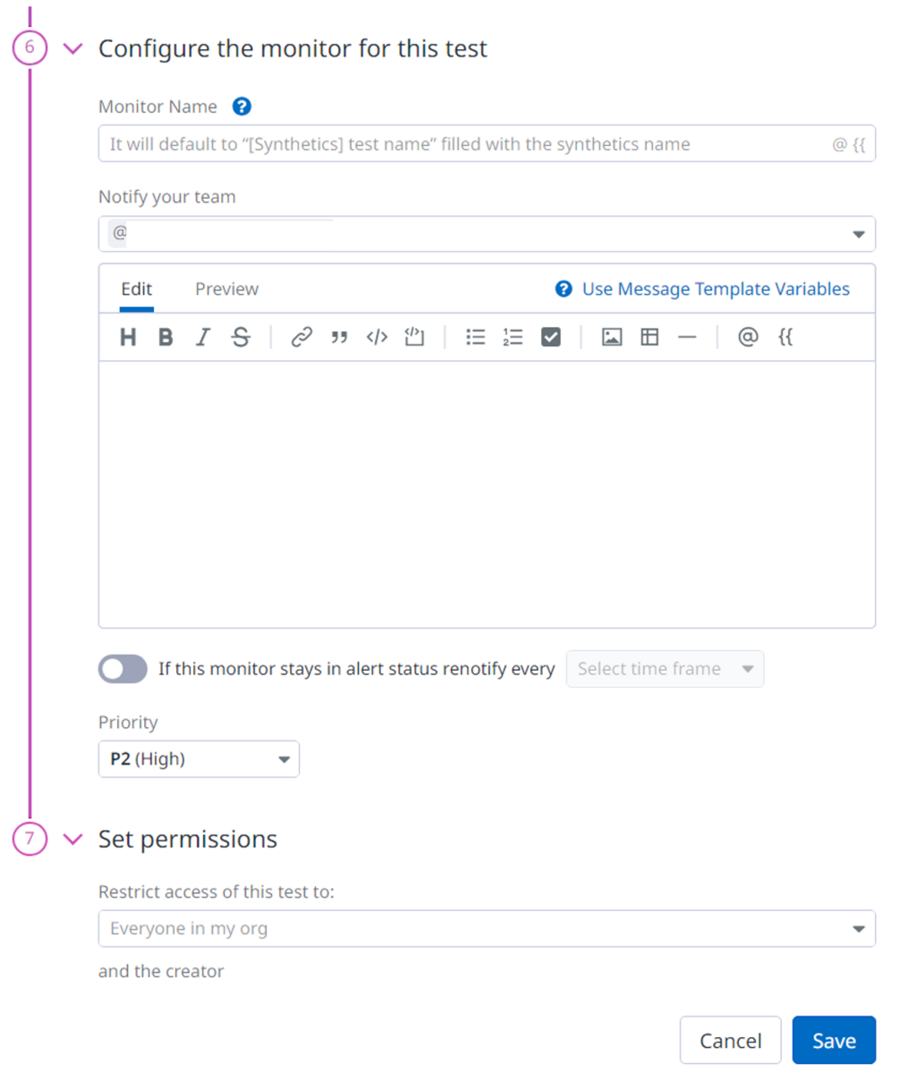Collapse the Set permissions section

pos(74,840)
